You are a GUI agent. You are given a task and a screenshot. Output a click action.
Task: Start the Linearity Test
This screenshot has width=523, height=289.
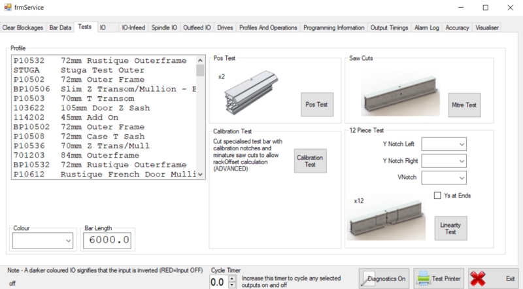point(450,228)
